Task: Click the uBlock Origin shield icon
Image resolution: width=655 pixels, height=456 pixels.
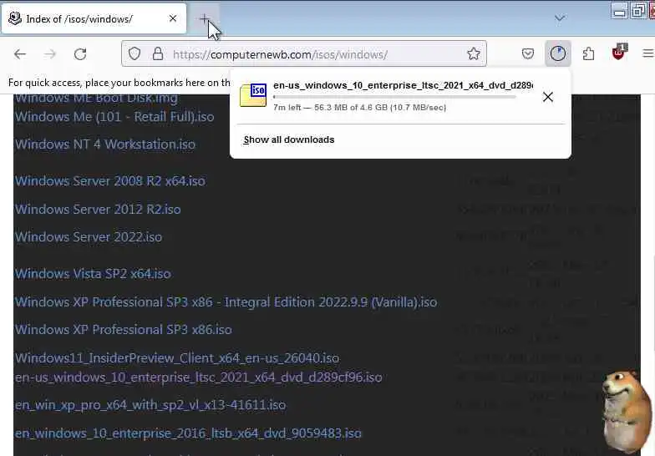Action: (618, 53)
